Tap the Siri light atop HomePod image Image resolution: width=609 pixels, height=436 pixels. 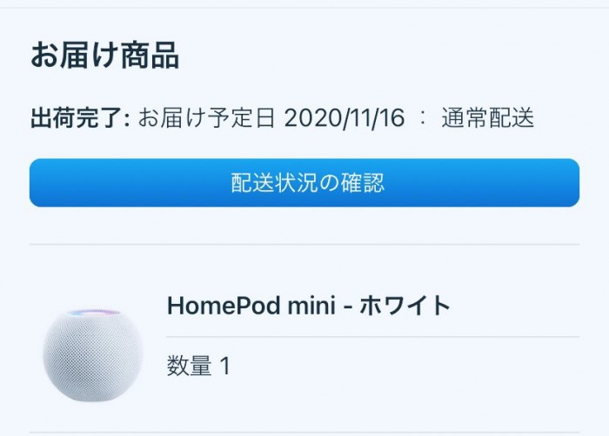(92, 311)
